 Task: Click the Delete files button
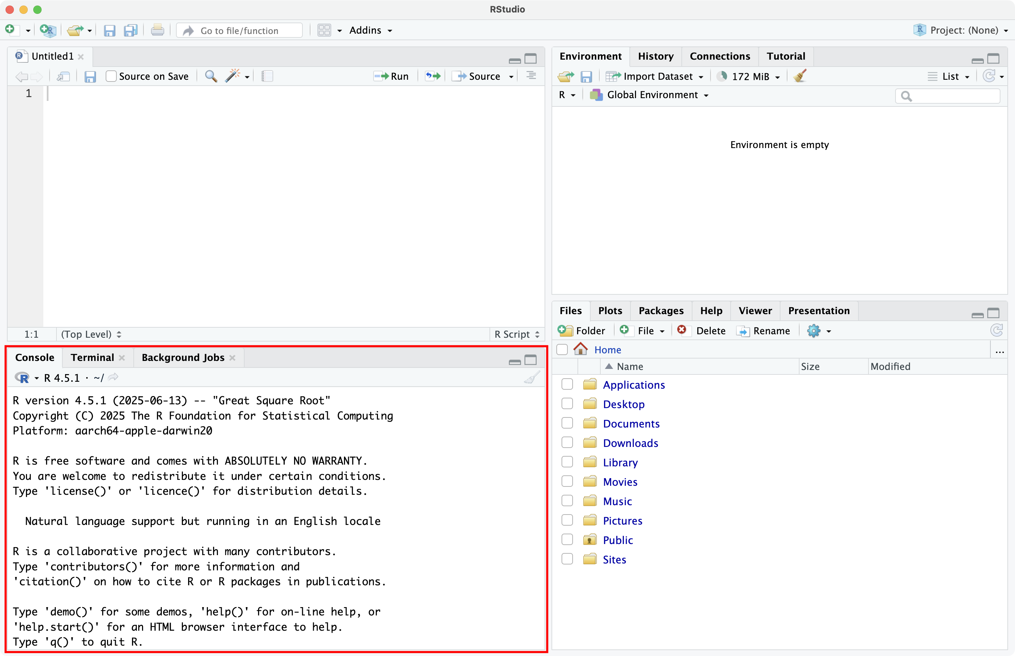(701, 330)
